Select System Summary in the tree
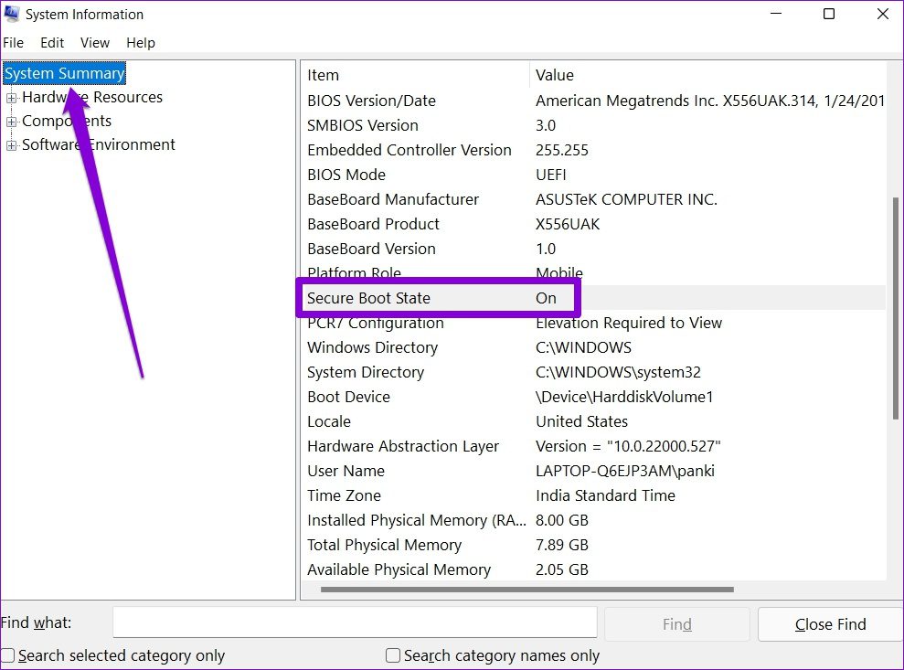904x670 pixels. click(x=64, y=74)
